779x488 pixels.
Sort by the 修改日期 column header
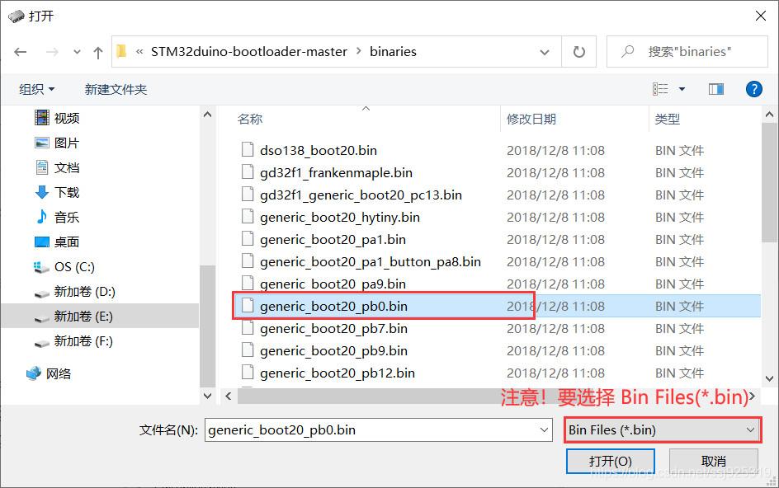(531, 120)
